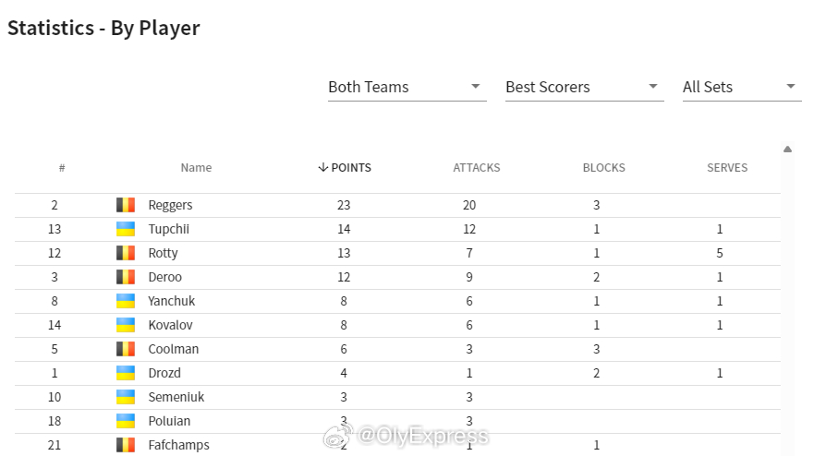
Task: Select player name Kovalov
Action: click(170, 325)
